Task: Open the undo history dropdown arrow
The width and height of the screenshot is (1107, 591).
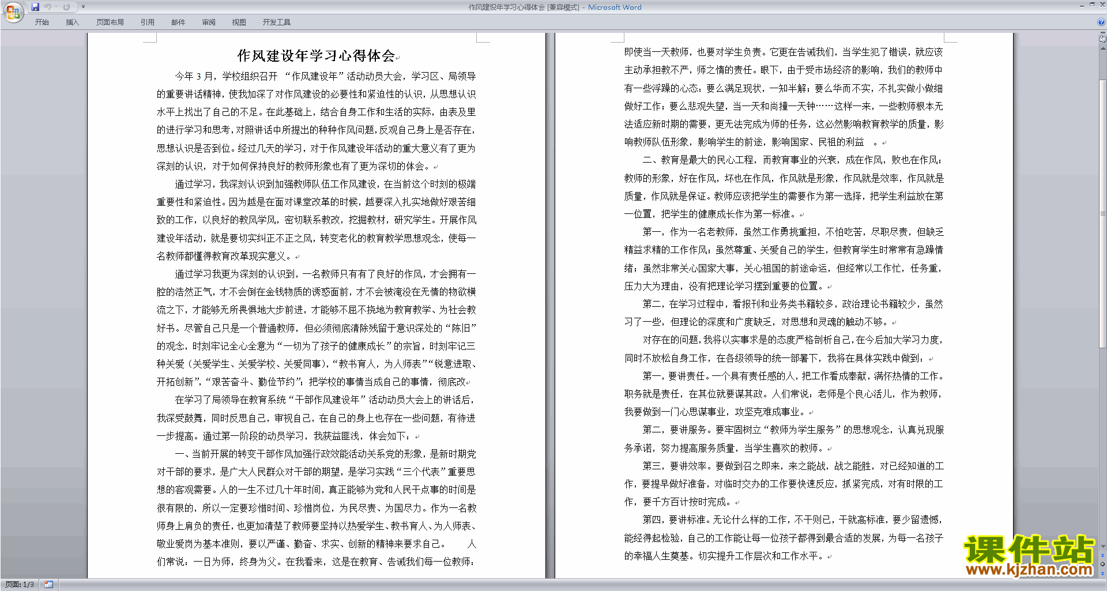Action: point(57,7)
